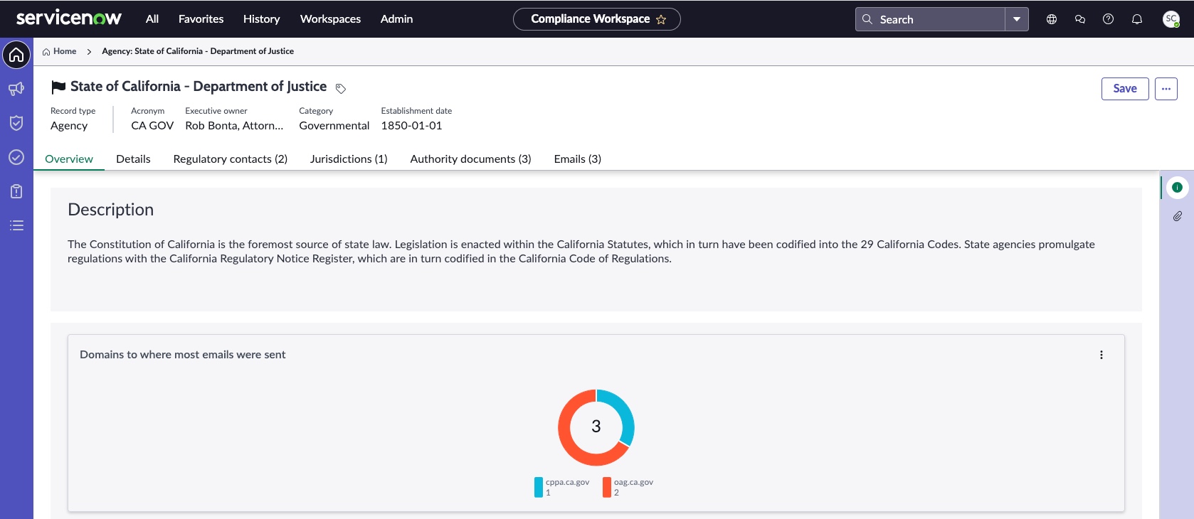Go to Home breadcrumb link

click(x=65, y=51)
